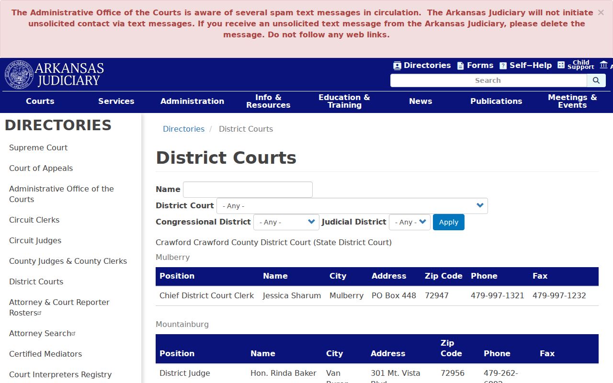This screenshot has height=383, width=613.
Task: Click the name Jessica Sharum
Action: point(292,295)
